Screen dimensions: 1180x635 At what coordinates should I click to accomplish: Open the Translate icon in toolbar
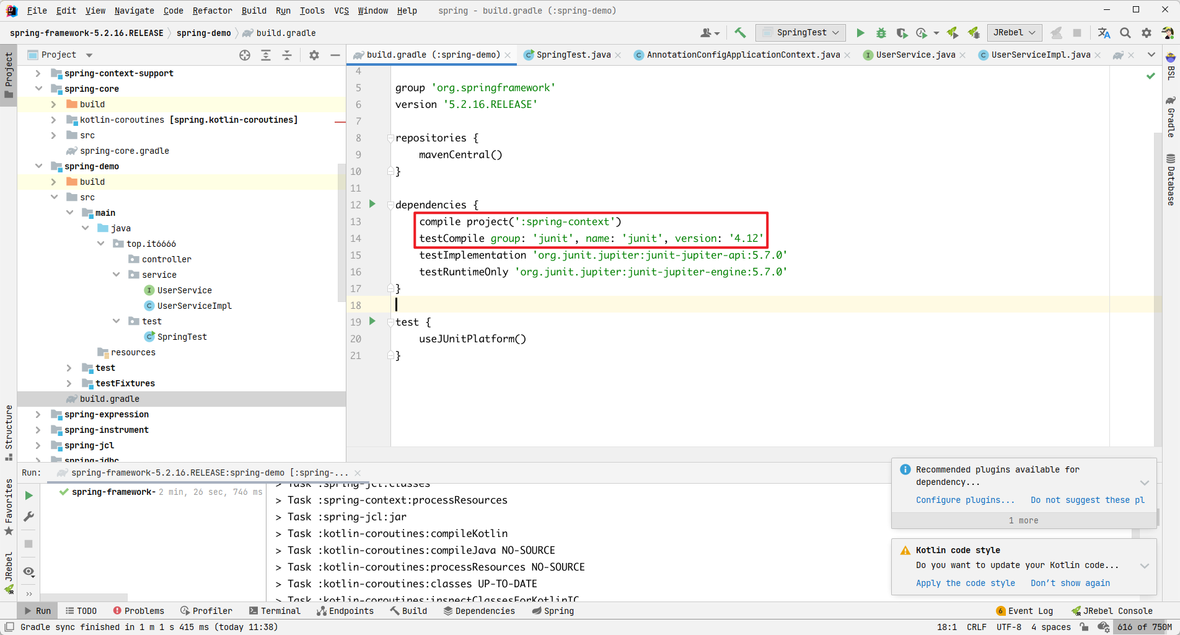[1104, 33]
